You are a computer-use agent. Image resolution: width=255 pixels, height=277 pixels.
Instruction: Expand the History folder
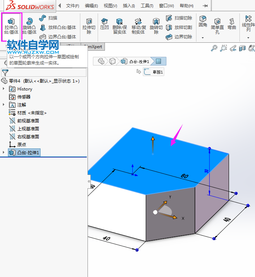click(x=4, y=89)
